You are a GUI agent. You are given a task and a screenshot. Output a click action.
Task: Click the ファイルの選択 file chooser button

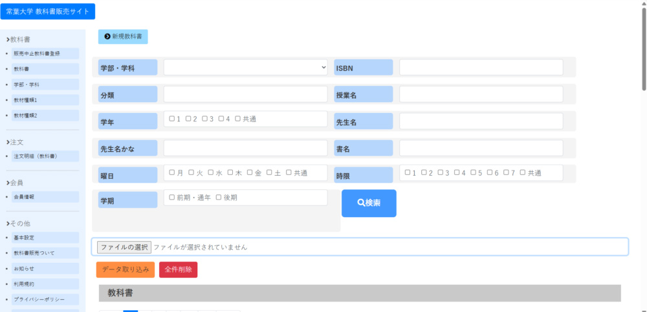124,247
